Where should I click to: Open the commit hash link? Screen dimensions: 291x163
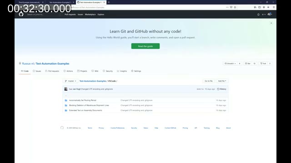point(200,89)
